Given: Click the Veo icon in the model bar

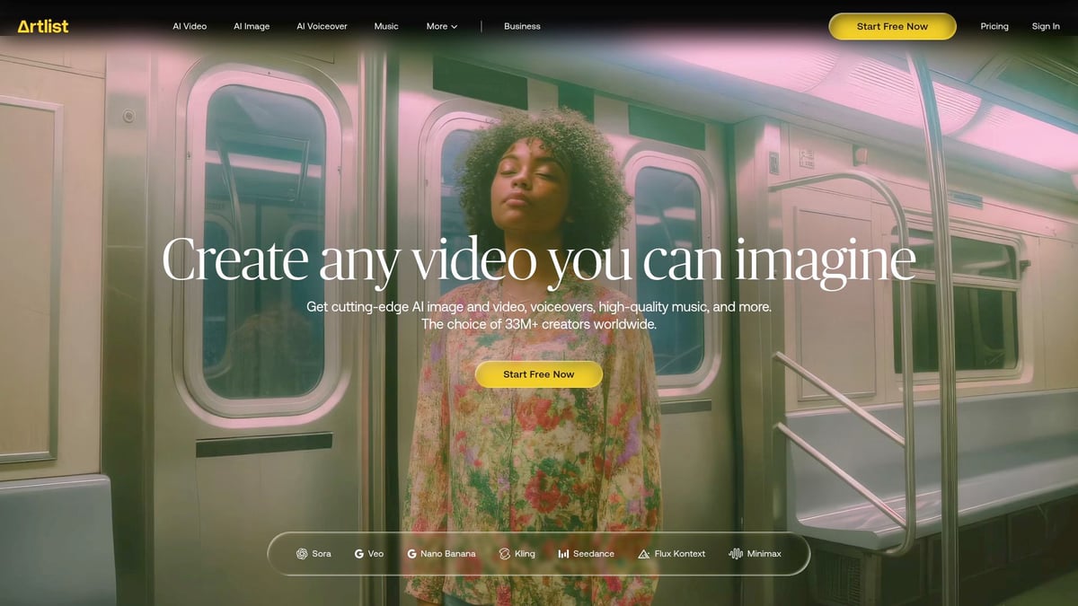Looking at the screenshot, I should point(358,554).
